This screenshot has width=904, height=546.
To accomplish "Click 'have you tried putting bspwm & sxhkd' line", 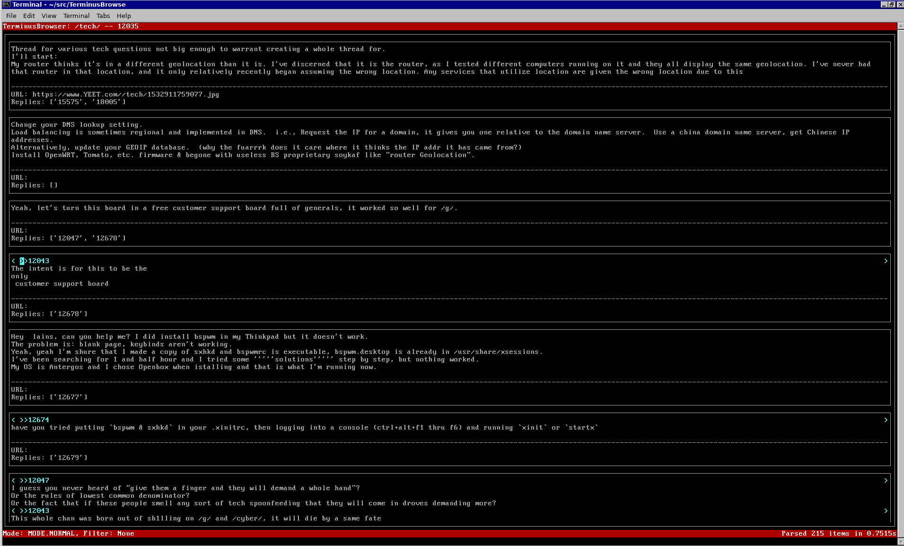I will click(x=305, y=427).
